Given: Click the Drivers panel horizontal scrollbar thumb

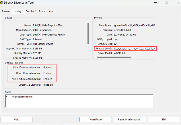Looking at the screenshot, I should [x=114, y=57].
